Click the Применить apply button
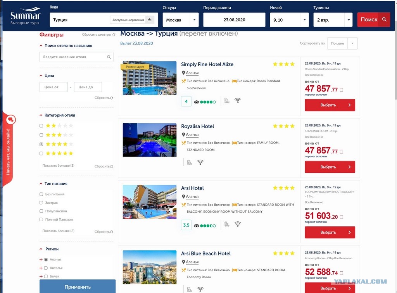 (78, 286)
